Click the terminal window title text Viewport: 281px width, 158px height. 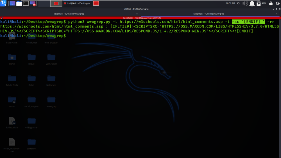pos(136,9)
